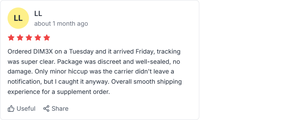This screenshot has width=299, height=120.
Task: Mark the review as Useful
Action: (26, 109)
